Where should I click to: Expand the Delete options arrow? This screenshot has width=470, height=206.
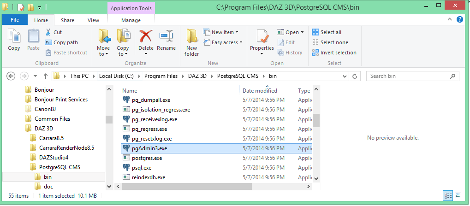[x=146, y=54]
